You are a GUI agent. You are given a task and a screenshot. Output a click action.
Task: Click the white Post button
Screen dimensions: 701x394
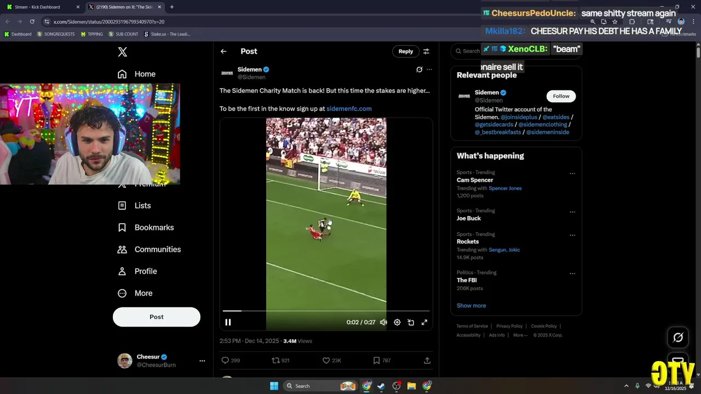[157, 317]
